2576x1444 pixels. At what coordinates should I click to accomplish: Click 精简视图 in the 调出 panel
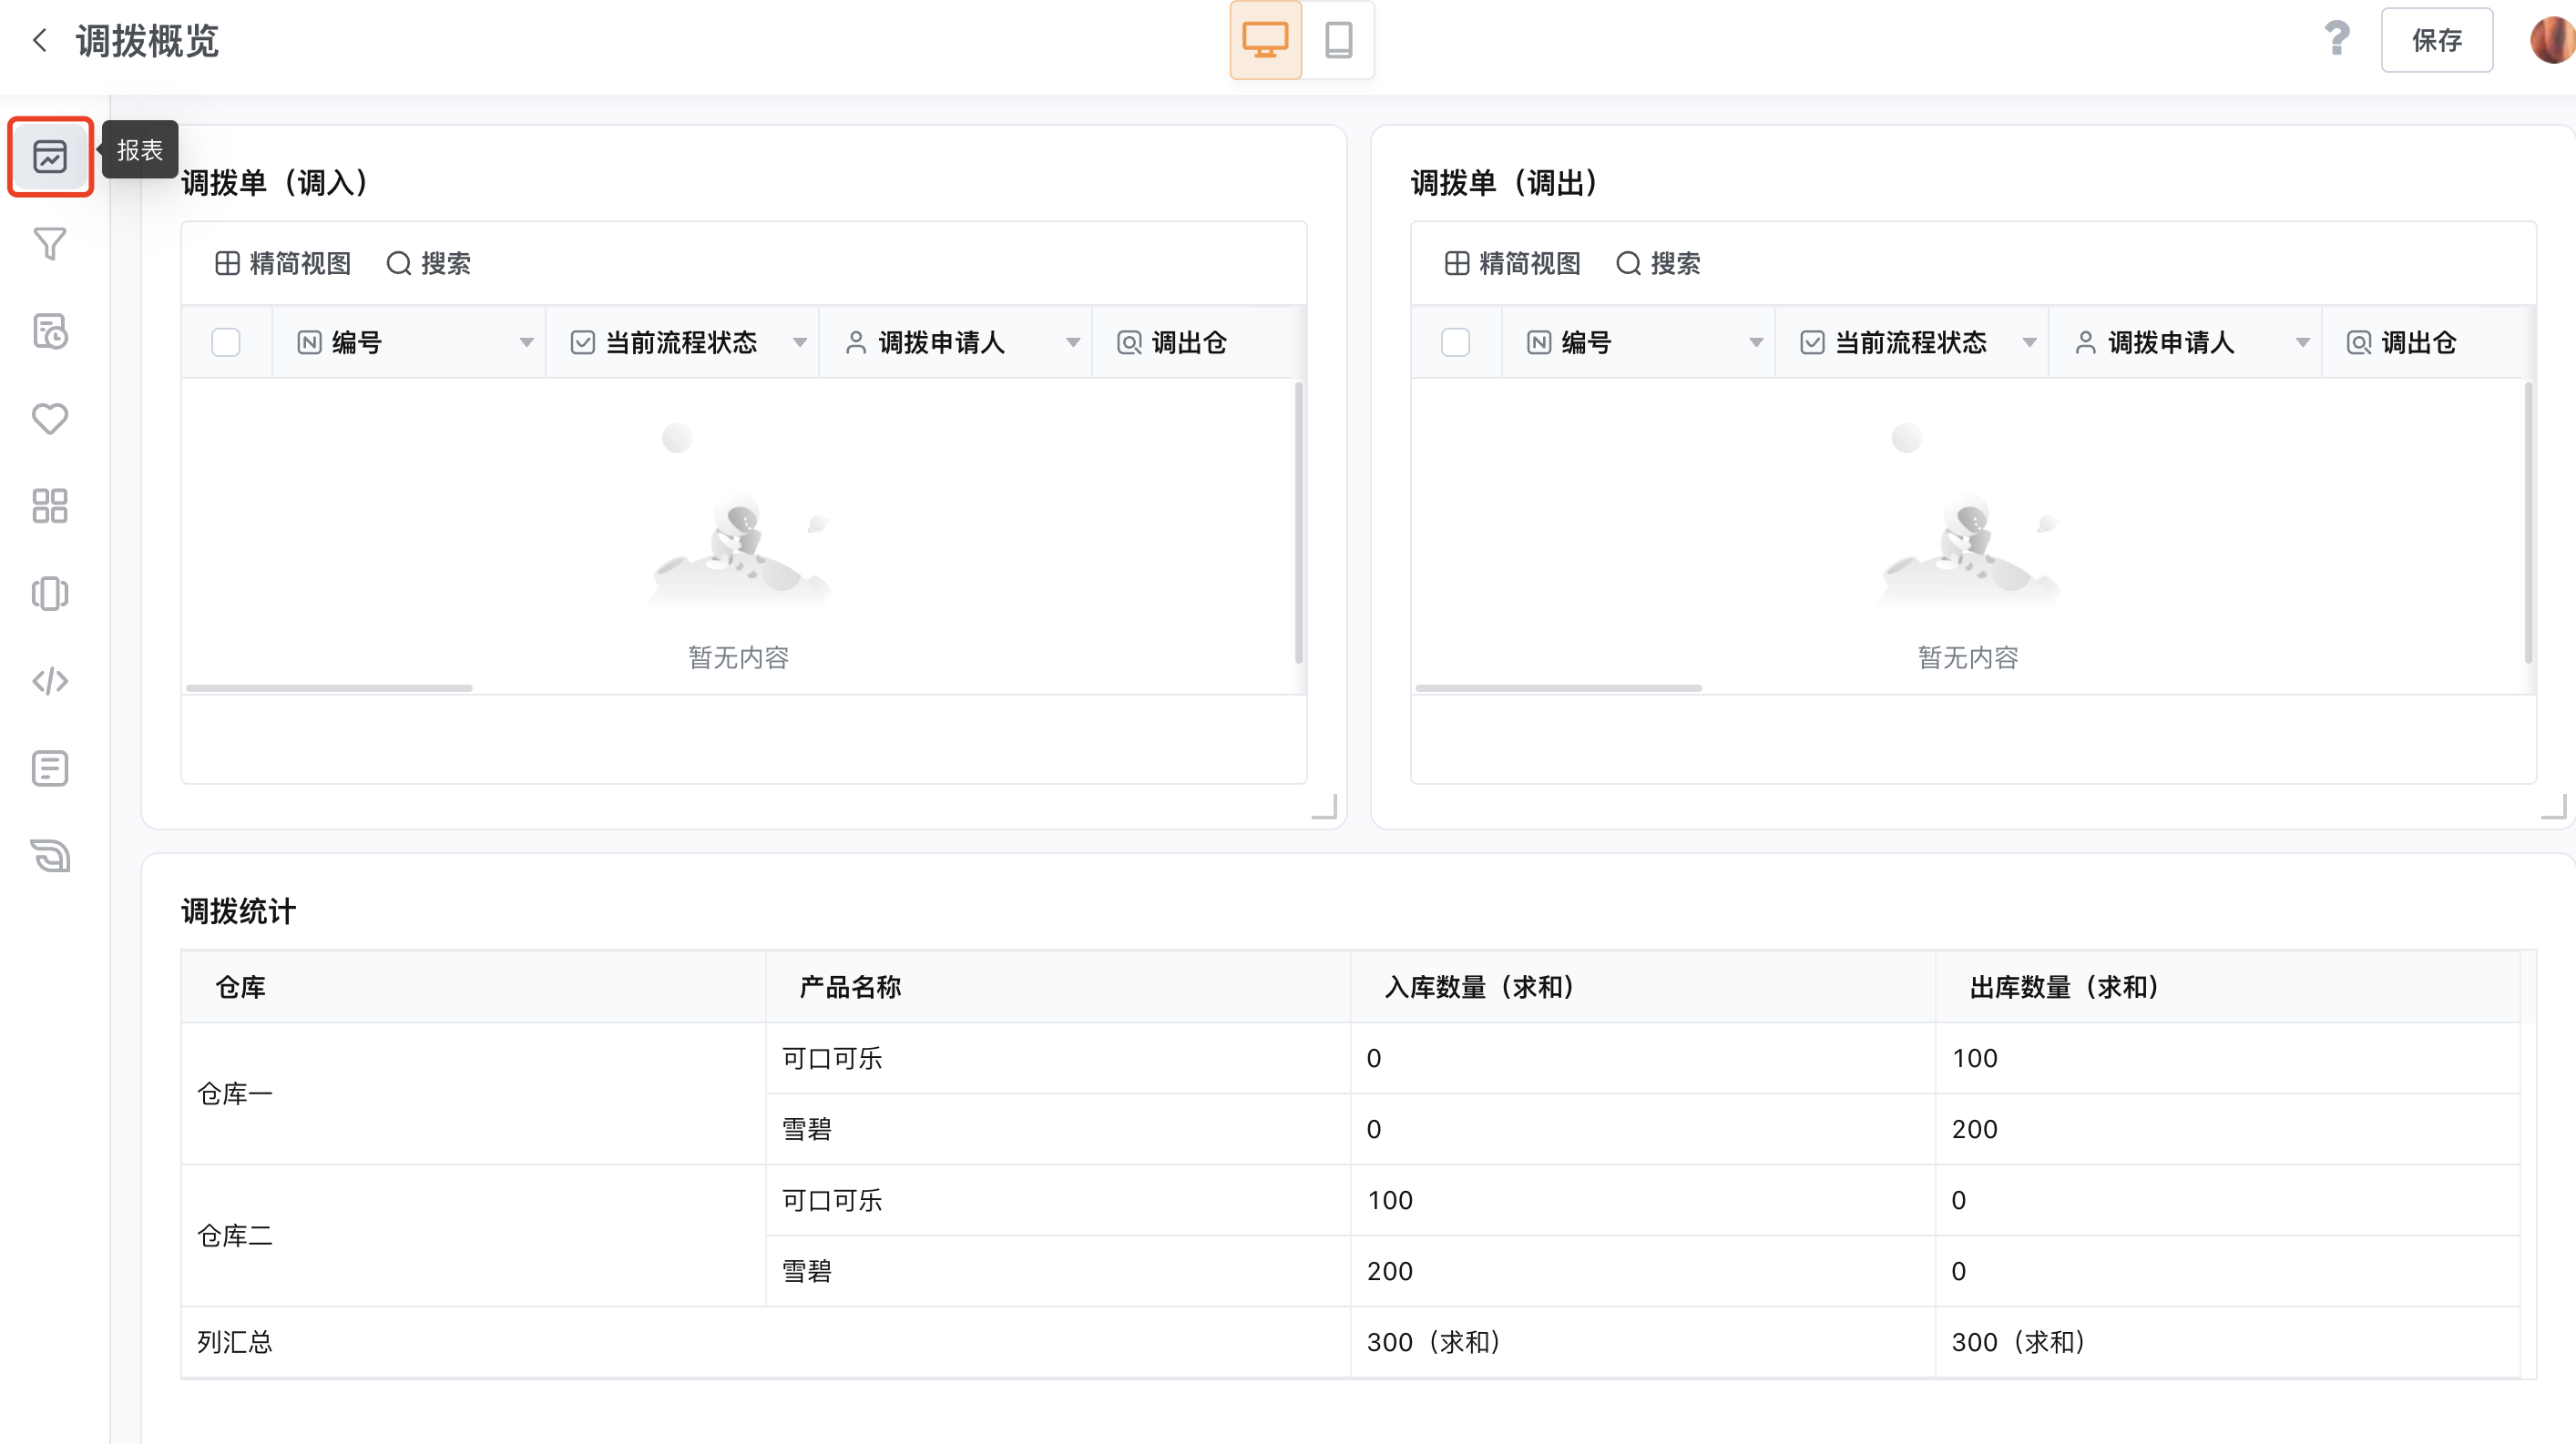point(1512,264)
